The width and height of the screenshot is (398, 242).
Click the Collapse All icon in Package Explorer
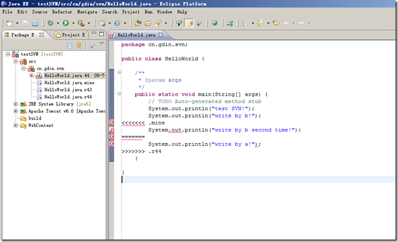[69, 46]
